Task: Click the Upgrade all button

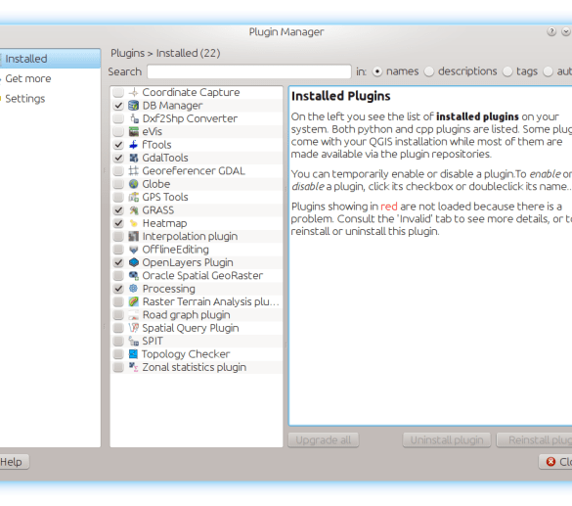Action: coord(324,439)
